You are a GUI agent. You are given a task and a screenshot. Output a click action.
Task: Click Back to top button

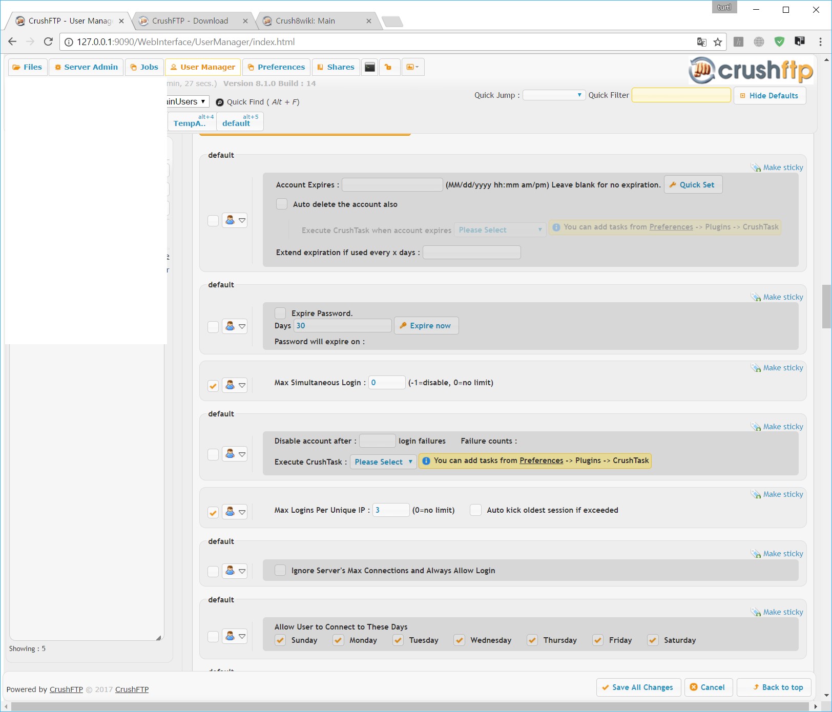[774, 687]
